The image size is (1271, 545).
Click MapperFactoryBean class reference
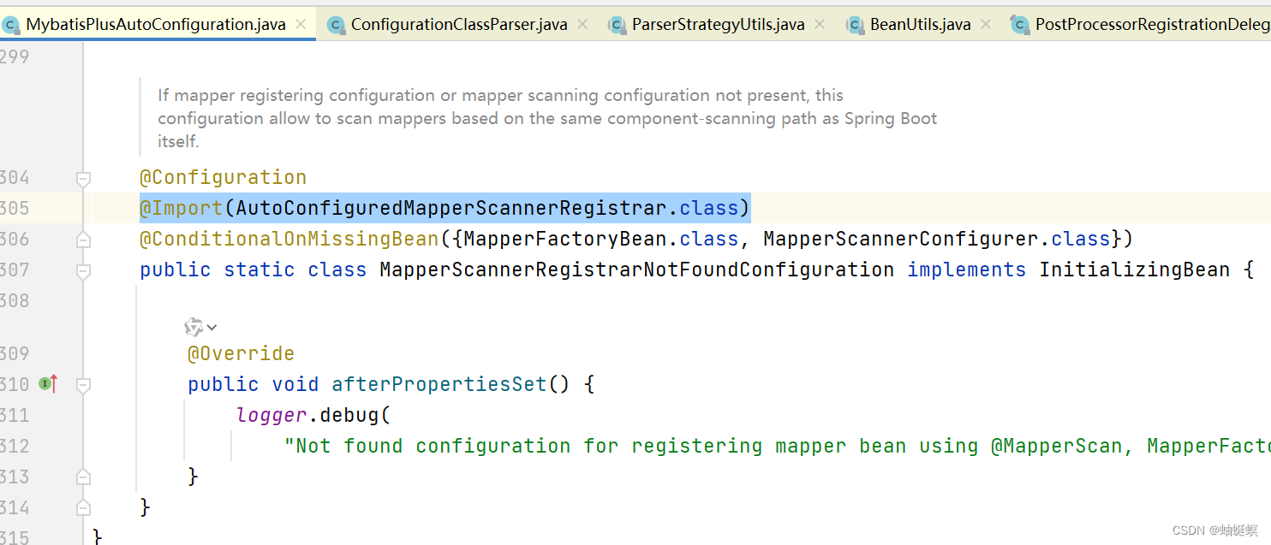pos(565,239)
